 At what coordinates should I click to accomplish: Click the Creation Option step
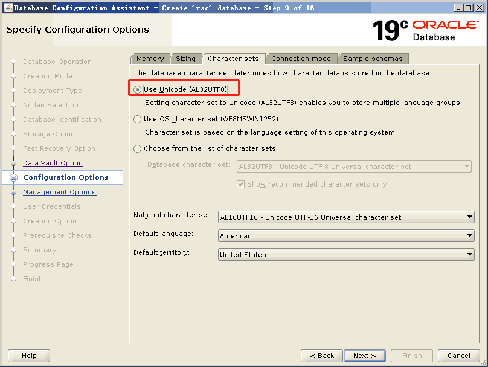[50, 221]
